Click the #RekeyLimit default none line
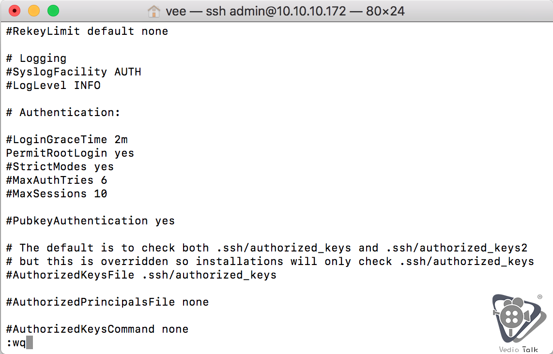The height and width of the screenshot is (354, 553). point(87,31)
